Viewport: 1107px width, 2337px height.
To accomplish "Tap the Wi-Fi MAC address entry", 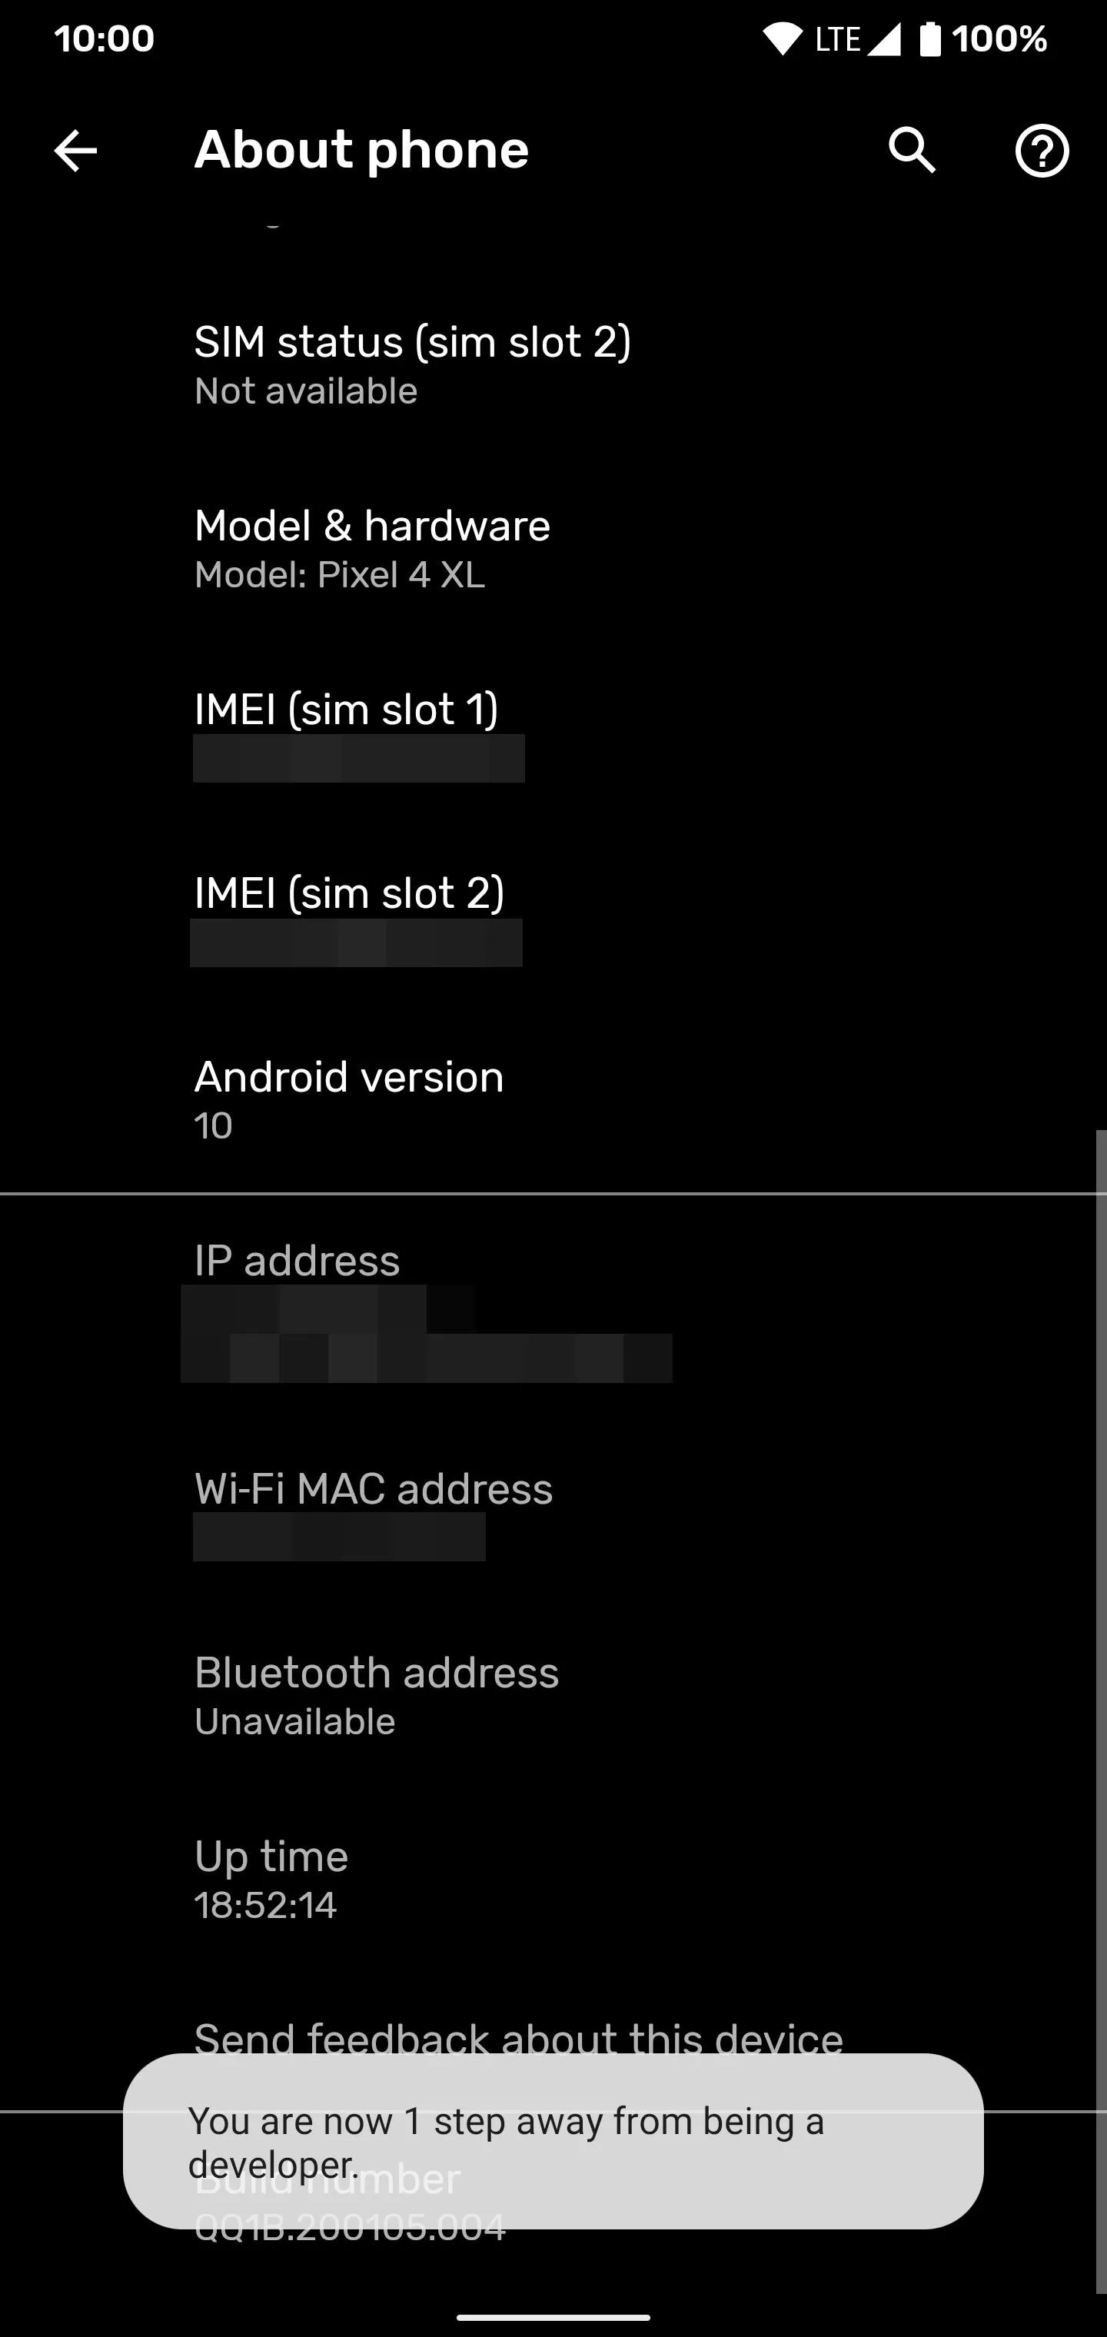I will (x=553, y=1512).
